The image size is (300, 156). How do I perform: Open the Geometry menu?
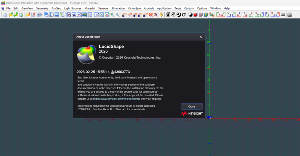(x=42, y=8)
